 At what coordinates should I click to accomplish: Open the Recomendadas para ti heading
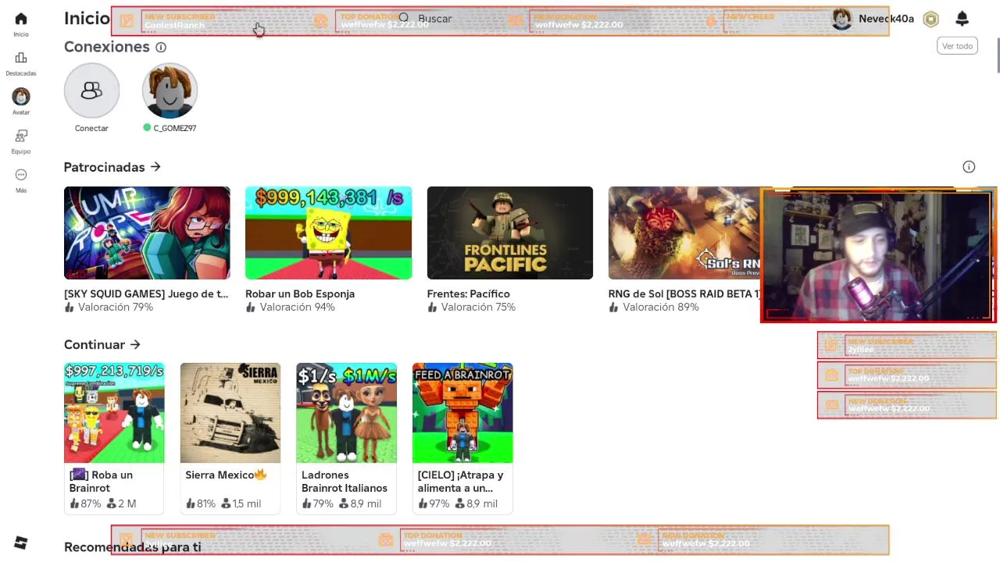click(132, 547)
